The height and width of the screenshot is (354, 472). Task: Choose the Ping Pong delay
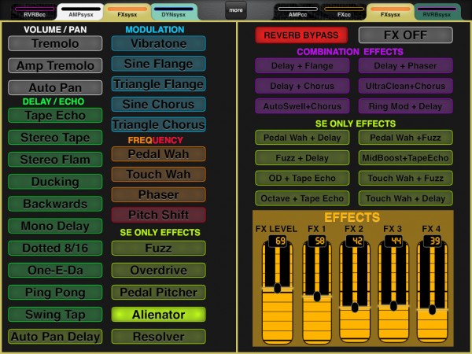(55, 293)
